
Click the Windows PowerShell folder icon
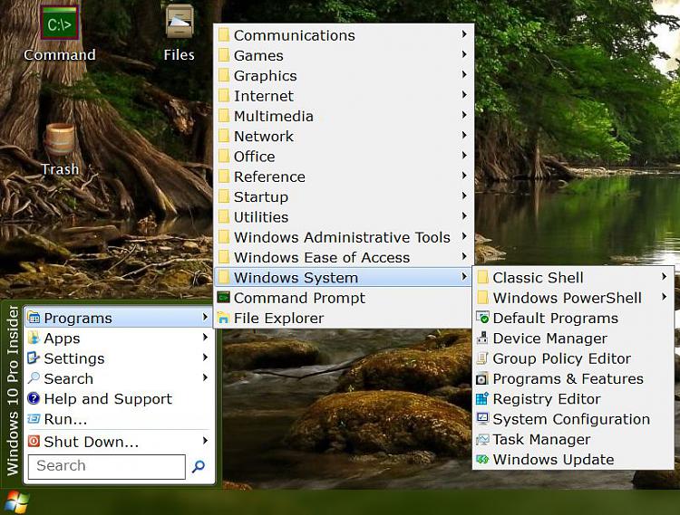tap(482, 298)
